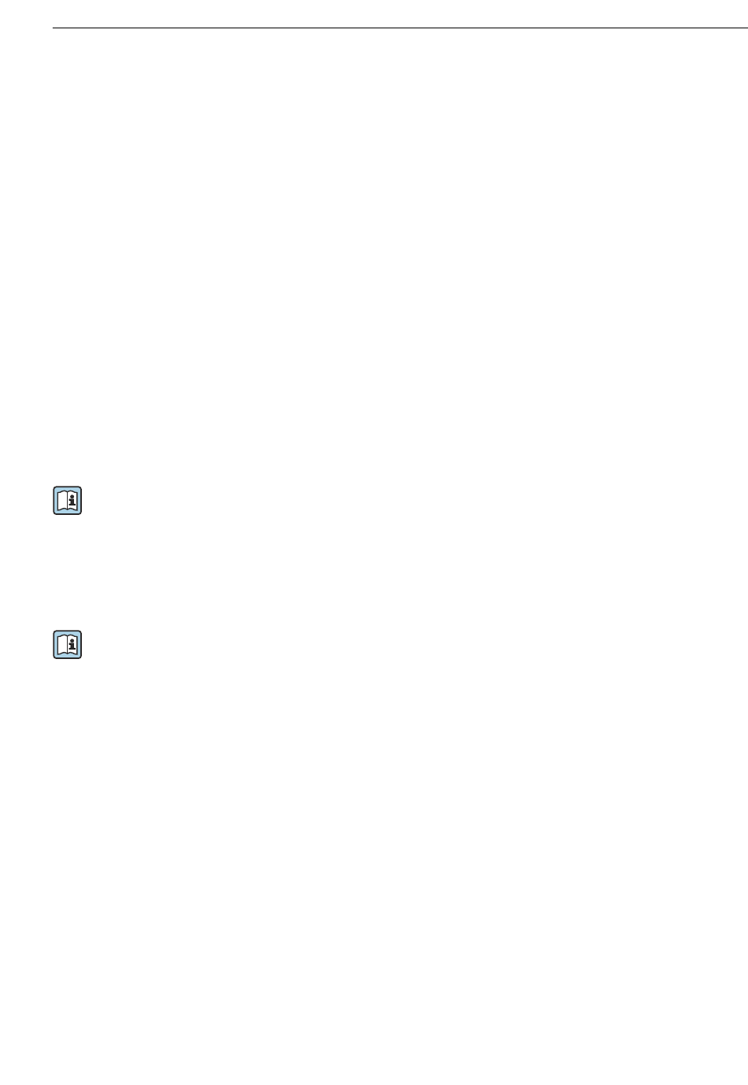Click the lower documentation reference book icon

(68, 645)
